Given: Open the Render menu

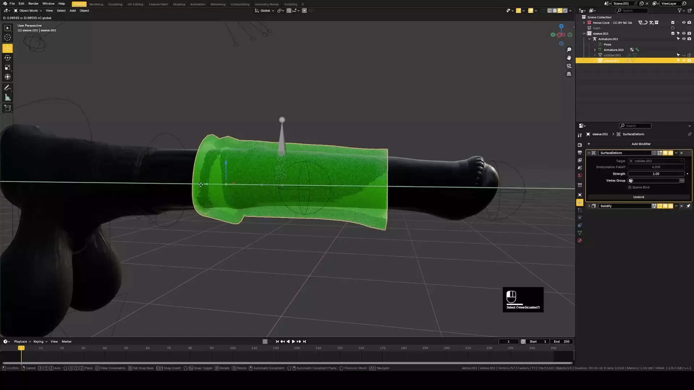Looking at the screenshot, I should click(x=33, y=4).
